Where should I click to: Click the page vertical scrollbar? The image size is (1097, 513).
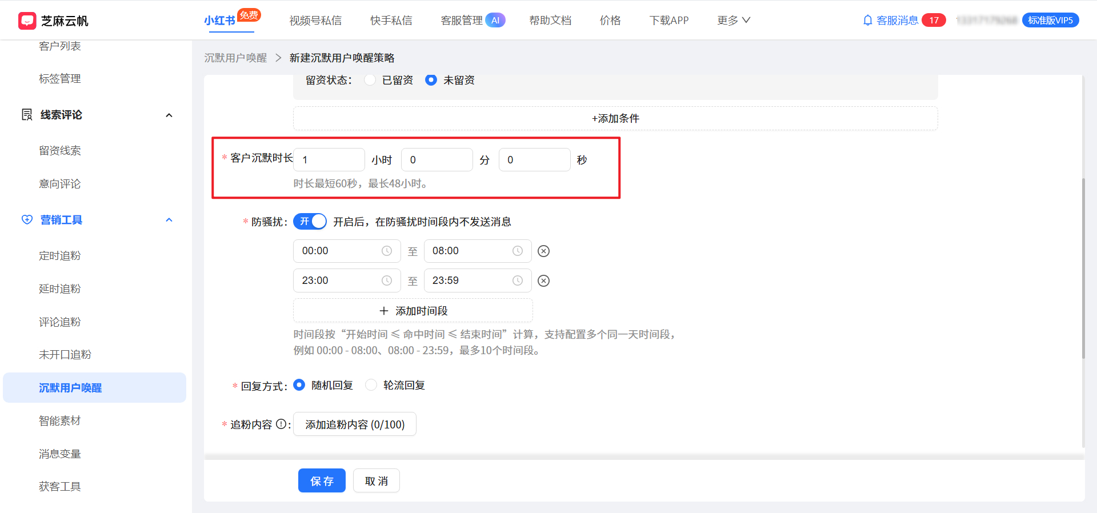tap(1083, 268)
